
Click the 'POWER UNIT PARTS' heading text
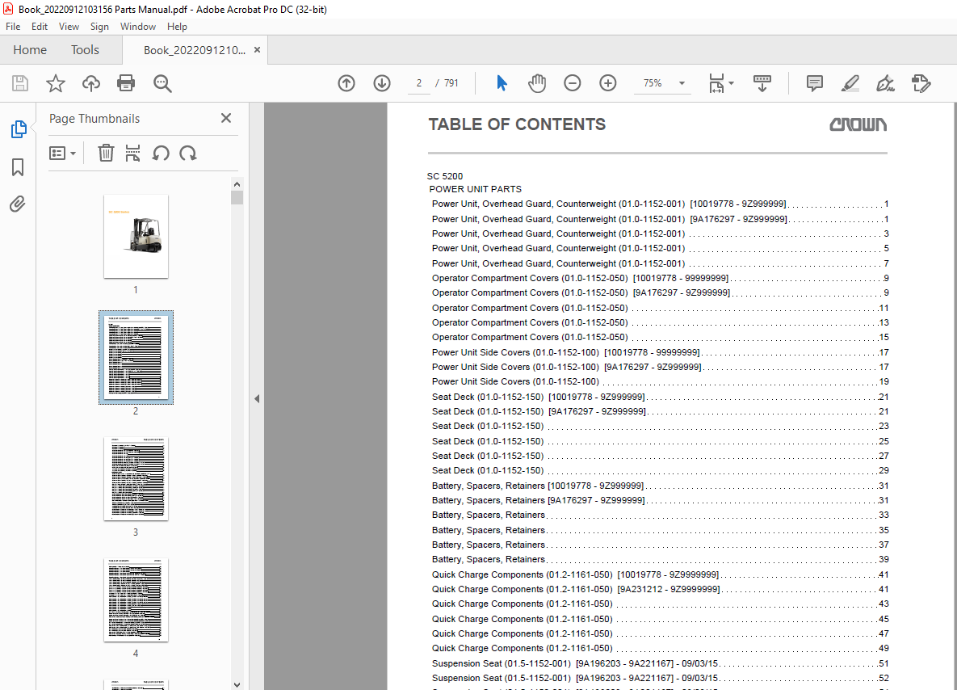476,189
